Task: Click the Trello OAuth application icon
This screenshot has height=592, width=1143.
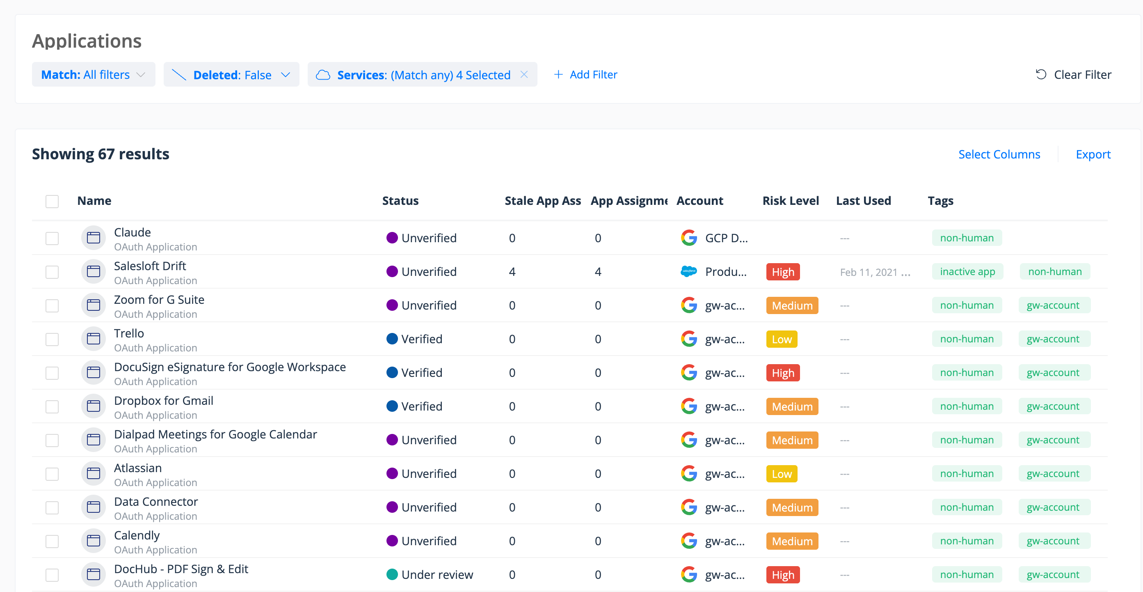Action: [x=93, y=339]
